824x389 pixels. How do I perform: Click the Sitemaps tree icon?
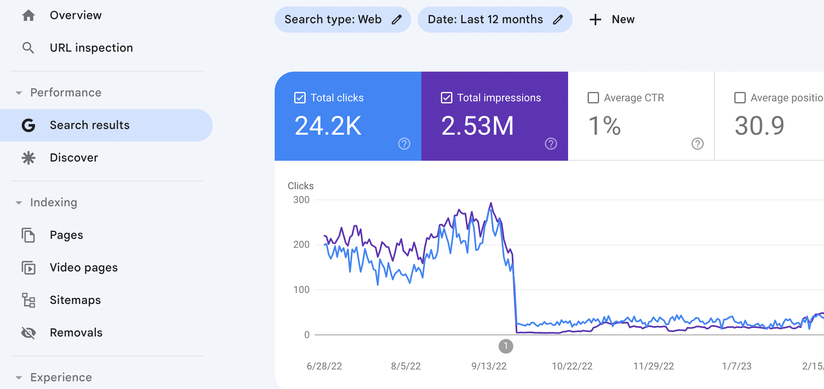pos(29,300)
